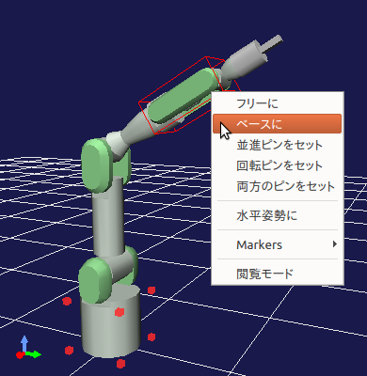Viewport: 367px width, 376px height.
Task: Click the green shoulder joint above base
Action: coord(95,280)
